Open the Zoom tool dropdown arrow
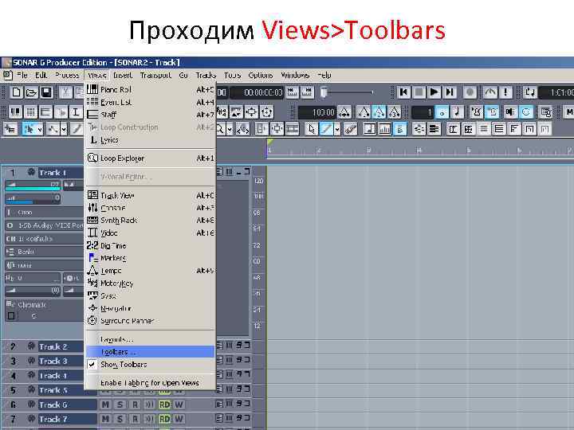Screen dimensions: 574x430 point(230,129)
